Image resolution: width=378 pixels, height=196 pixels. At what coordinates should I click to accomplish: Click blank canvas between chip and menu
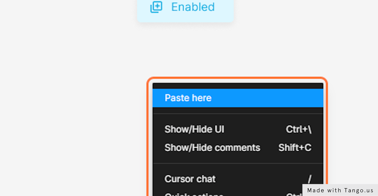point(189,50)
